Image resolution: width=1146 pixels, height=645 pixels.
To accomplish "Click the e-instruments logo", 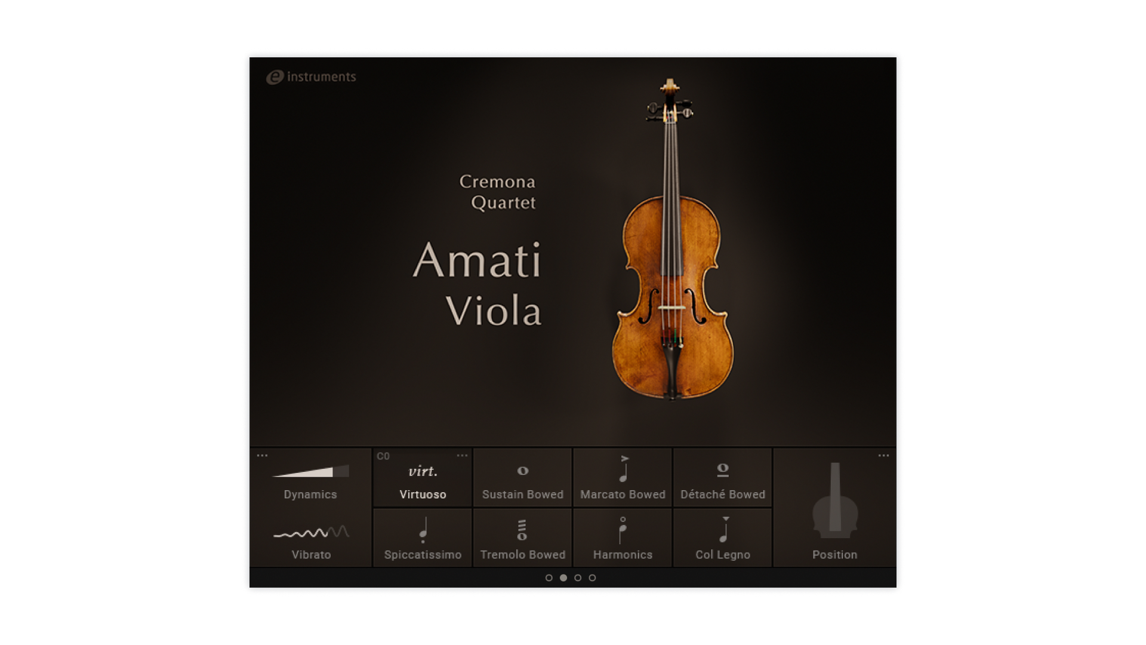I will coord(311,77).
